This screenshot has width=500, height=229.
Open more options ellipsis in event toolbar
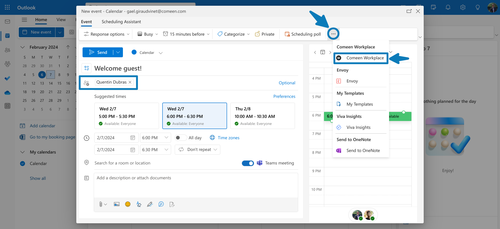(333, 34)
